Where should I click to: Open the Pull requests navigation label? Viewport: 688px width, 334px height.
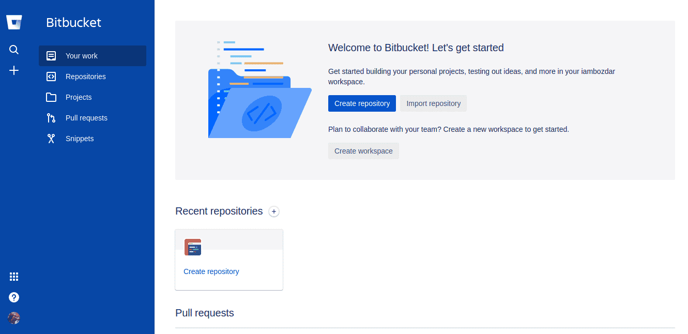pos(86,118)
